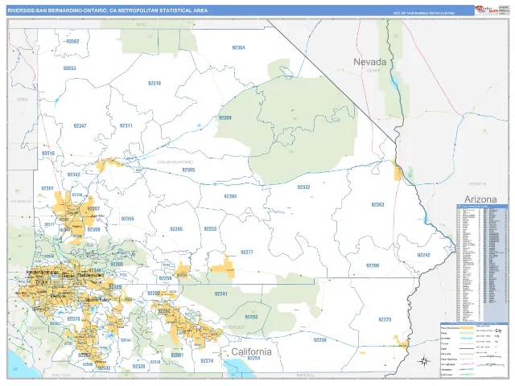
Task: Click ZIP code label 93516
Action: pyautogui.click(x=48, y=154)
